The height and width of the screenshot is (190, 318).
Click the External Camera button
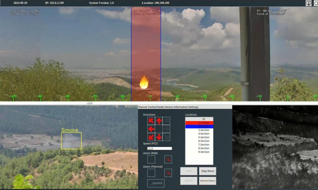(207, 181)
